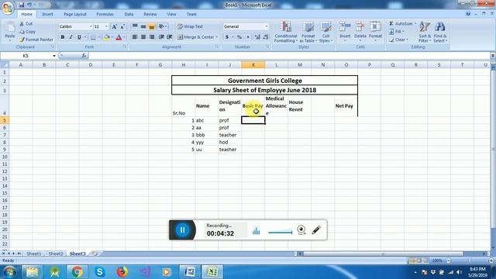This screenshot has height=279, width=496.
Task: Switch to the Page Layout tab
Action: (x=75, y=14)
